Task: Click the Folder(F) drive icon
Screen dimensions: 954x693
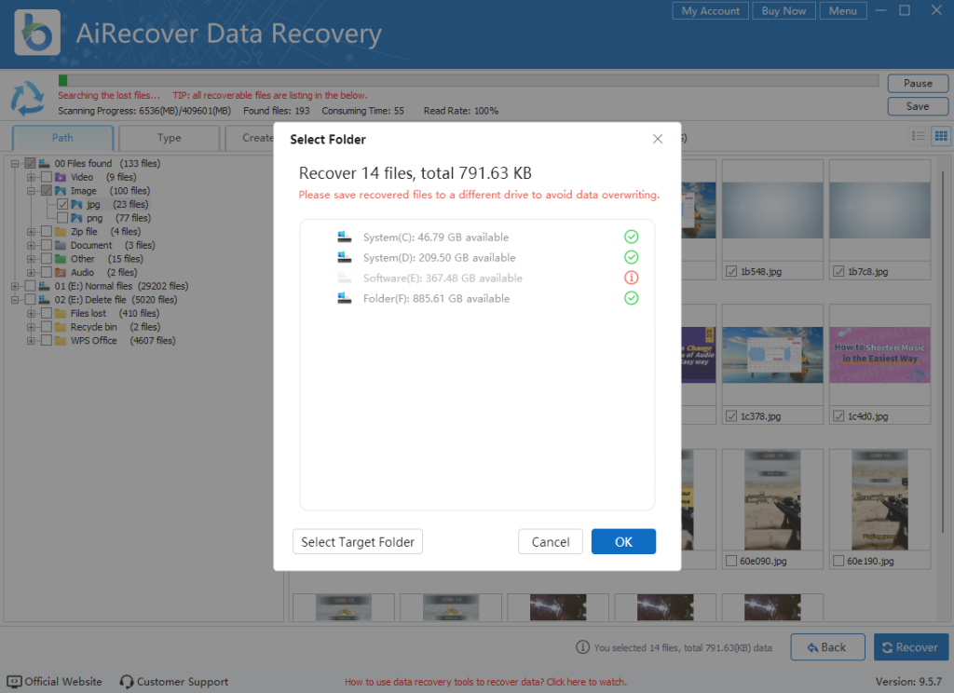Action: point(345,298)
